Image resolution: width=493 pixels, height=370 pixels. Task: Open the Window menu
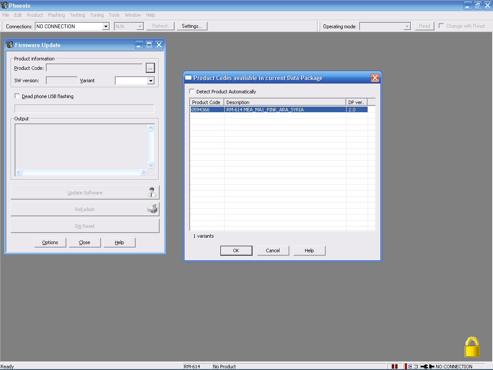pyautogui.click(x=133, y=15)
